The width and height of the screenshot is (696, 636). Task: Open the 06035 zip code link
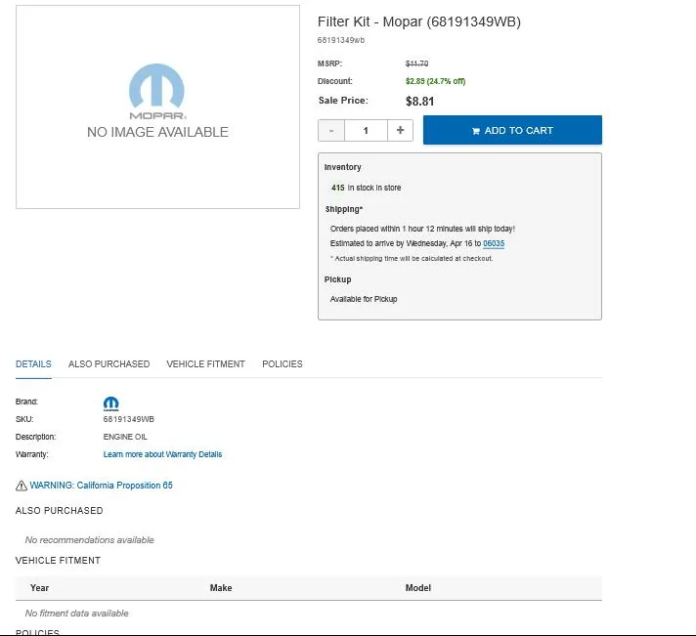click(494, 243)
